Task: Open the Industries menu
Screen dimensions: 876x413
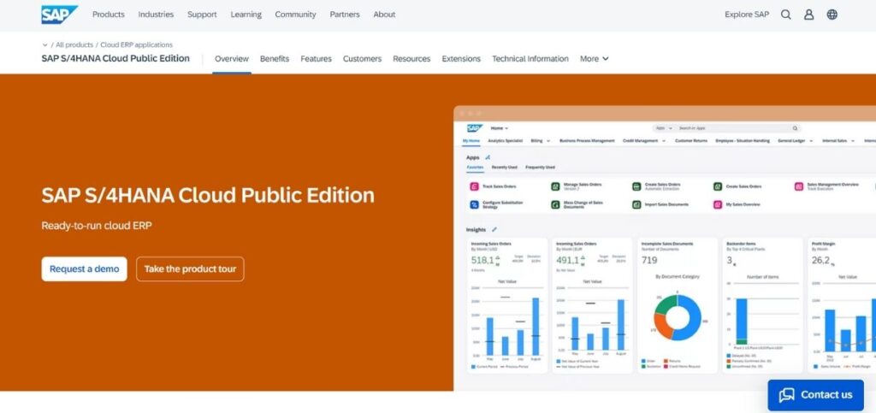Action: [156, 15]
